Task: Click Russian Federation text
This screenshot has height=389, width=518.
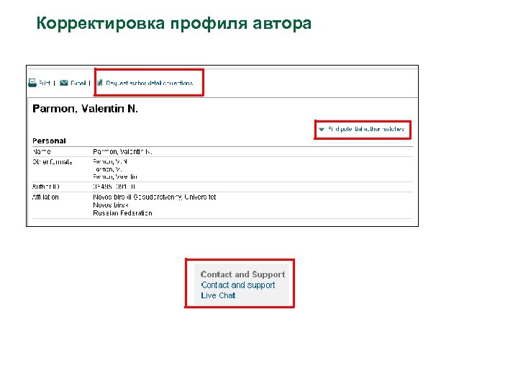Action: tap(122, 213)
